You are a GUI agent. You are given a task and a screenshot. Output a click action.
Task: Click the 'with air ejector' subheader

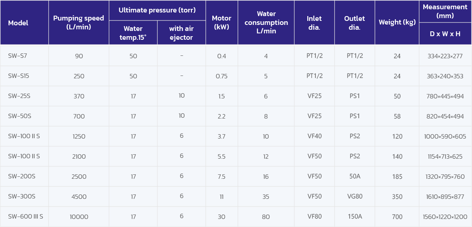(x=181, y=33)
